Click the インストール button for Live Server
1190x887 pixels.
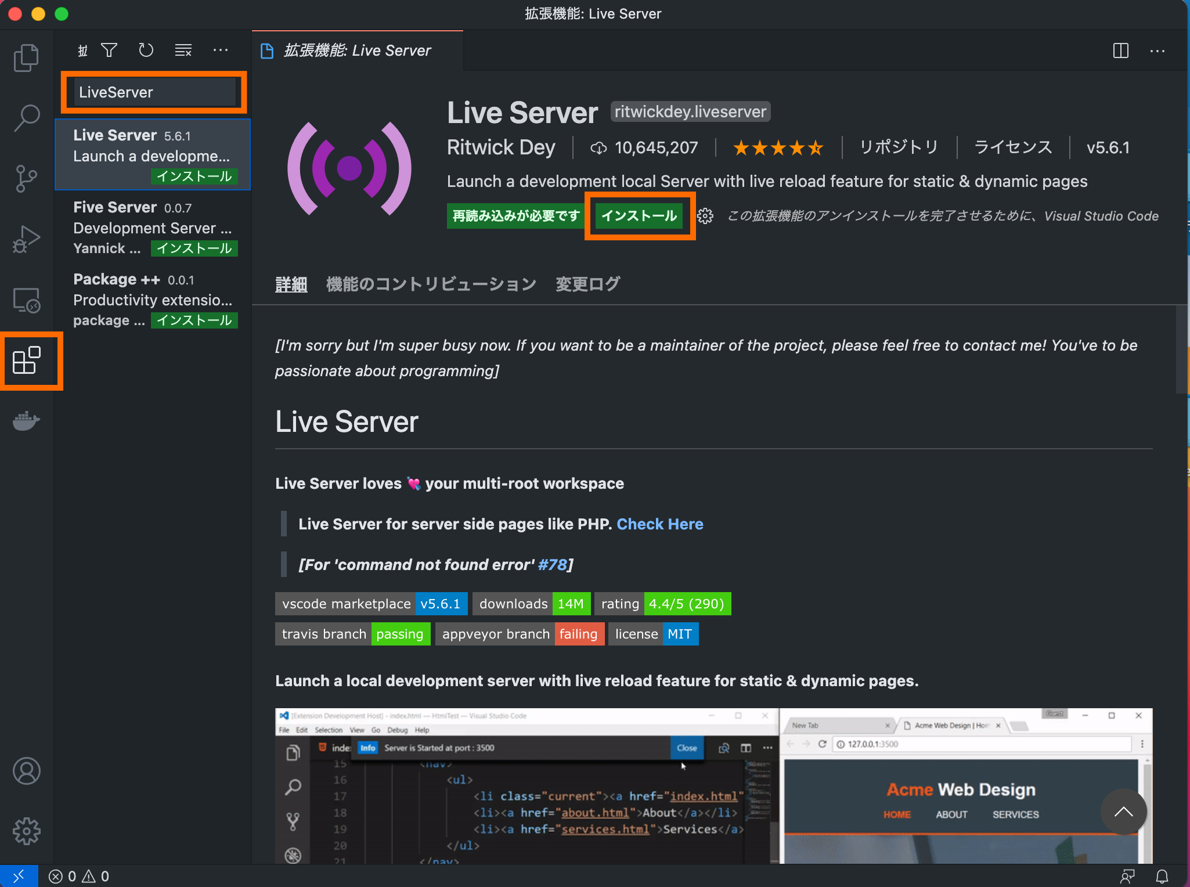[x=639, y=215]
